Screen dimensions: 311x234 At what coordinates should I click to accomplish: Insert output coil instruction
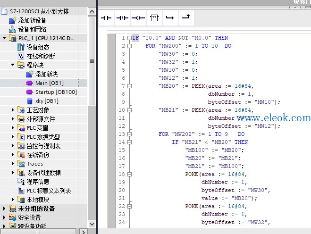(x=138, y=18)
